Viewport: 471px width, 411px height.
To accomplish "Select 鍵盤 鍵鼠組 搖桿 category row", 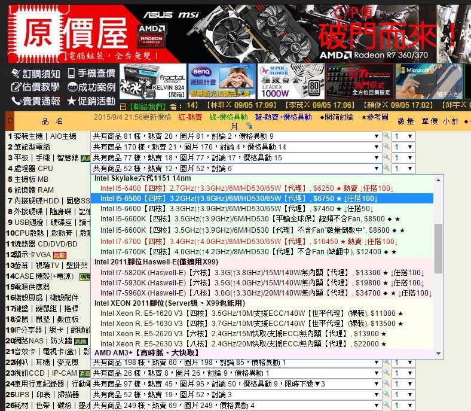I will [x=48, y=309].
